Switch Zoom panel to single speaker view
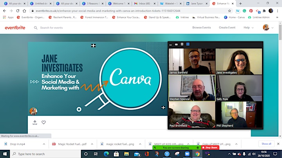The image size is (282, 158). pos(176,44)
